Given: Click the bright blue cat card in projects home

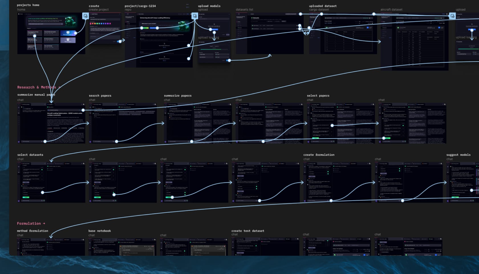Looking at the screenshot, I should point(68,33).
